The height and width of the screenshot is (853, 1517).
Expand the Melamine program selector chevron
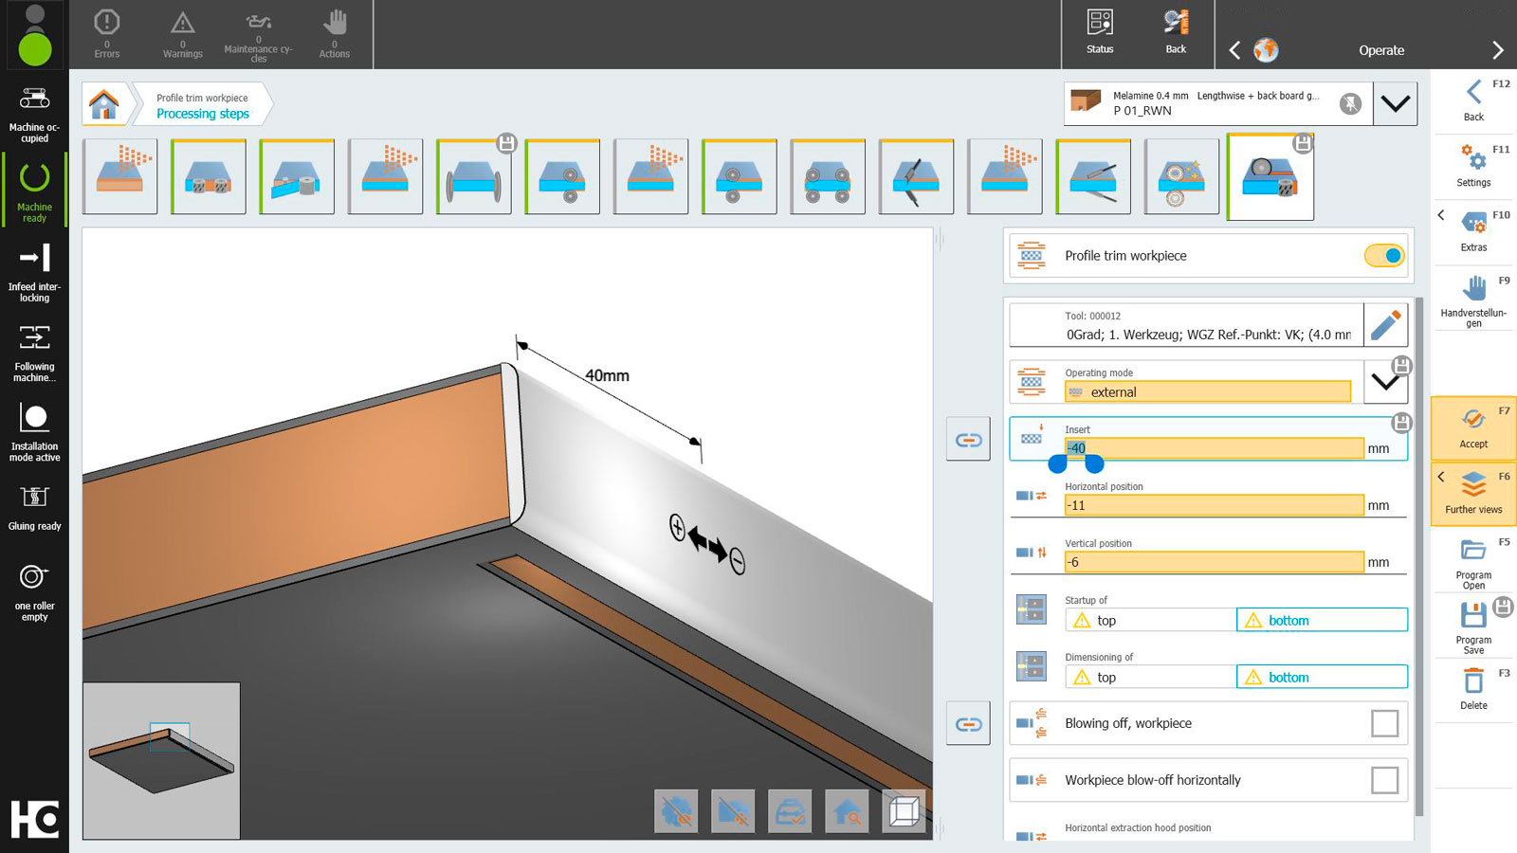[1395, 104]
